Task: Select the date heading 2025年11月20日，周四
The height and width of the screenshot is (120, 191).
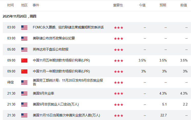Action: 19,16
